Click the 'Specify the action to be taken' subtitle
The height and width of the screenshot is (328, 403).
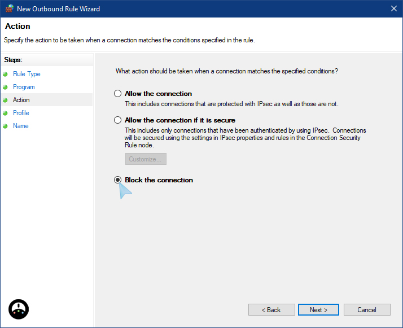[x=130, y=40]
